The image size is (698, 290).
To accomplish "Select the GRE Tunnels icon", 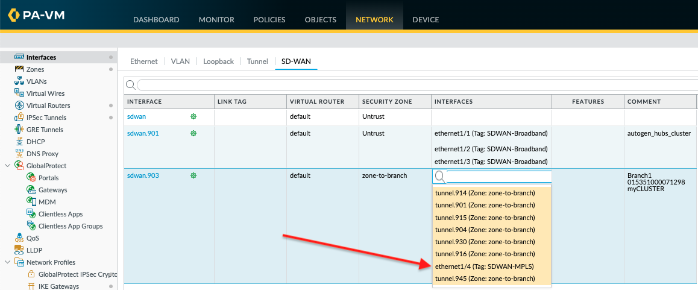I will pyautogui.click(x=19, y=130).
